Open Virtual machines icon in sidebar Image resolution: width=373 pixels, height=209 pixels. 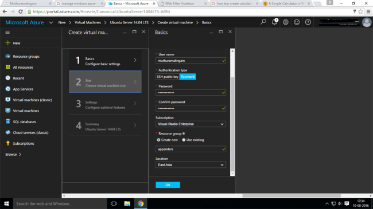click(8, 111)
